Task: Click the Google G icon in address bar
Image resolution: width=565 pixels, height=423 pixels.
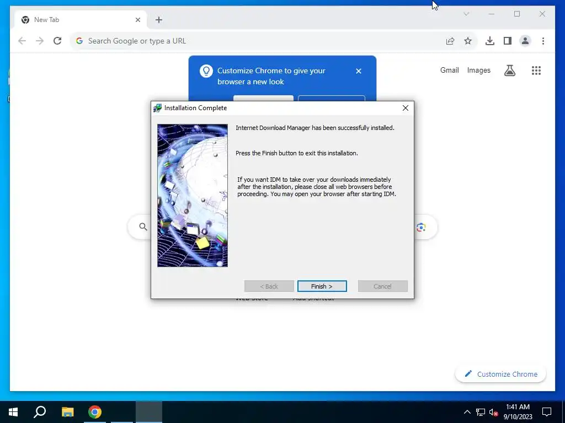Action: pyautogui.click(x=79, y=41)
